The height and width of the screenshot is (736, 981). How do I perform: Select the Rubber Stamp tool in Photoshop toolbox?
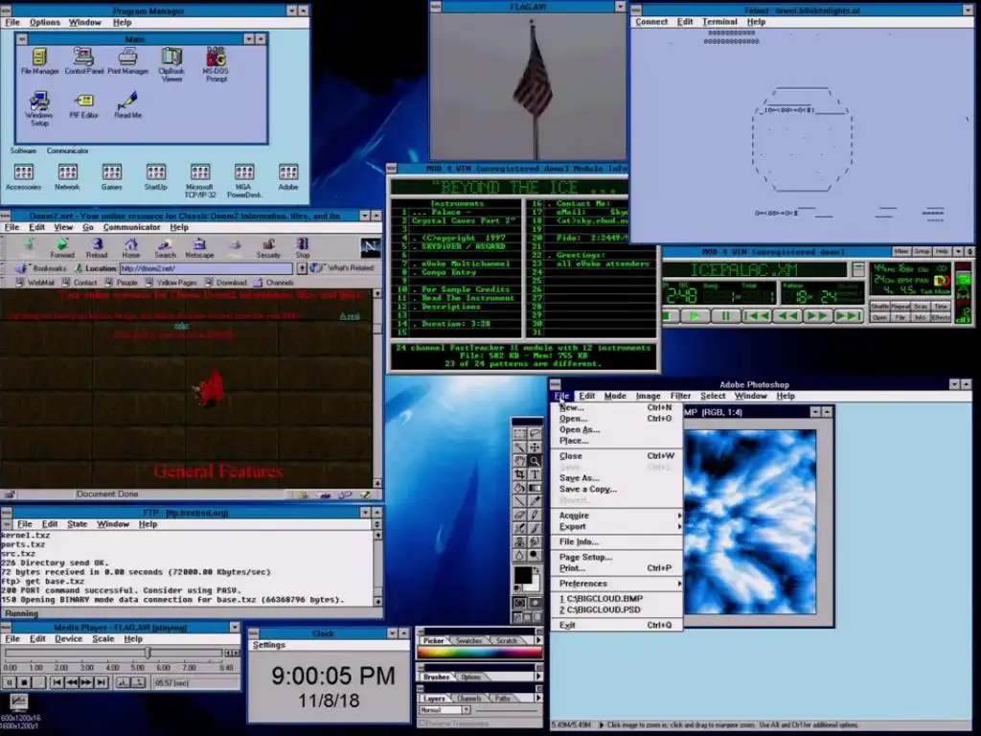[519, 541]
